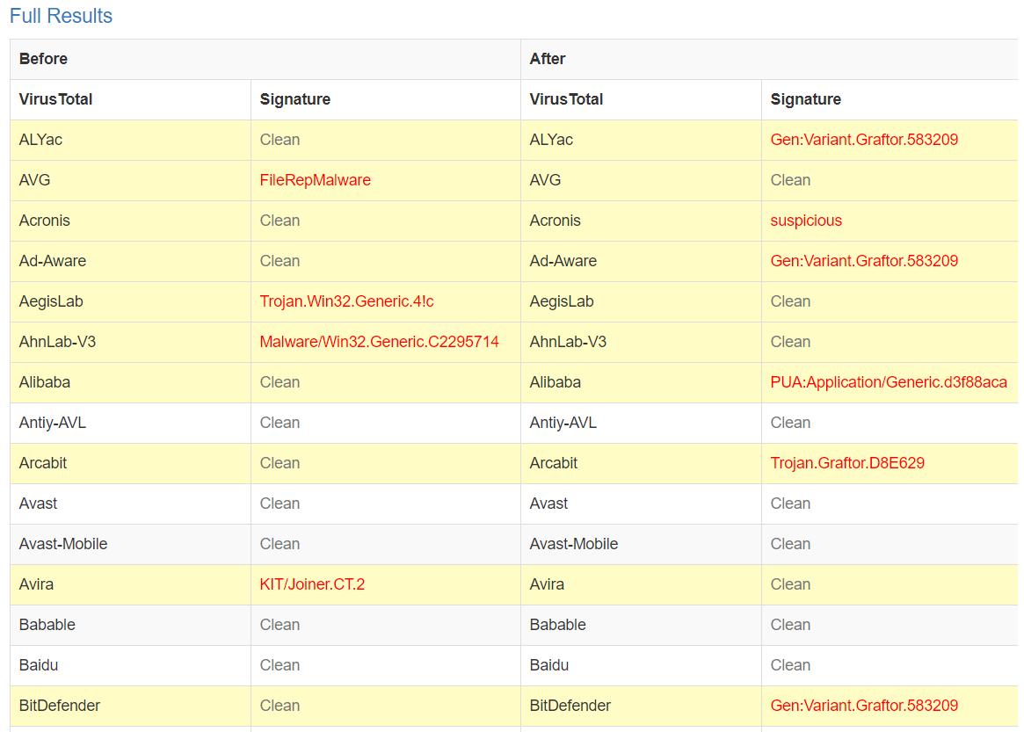Viewport: 1024px width, 732px height.
Task: Click the Full Results heading
Action: (x=61, y=16)
